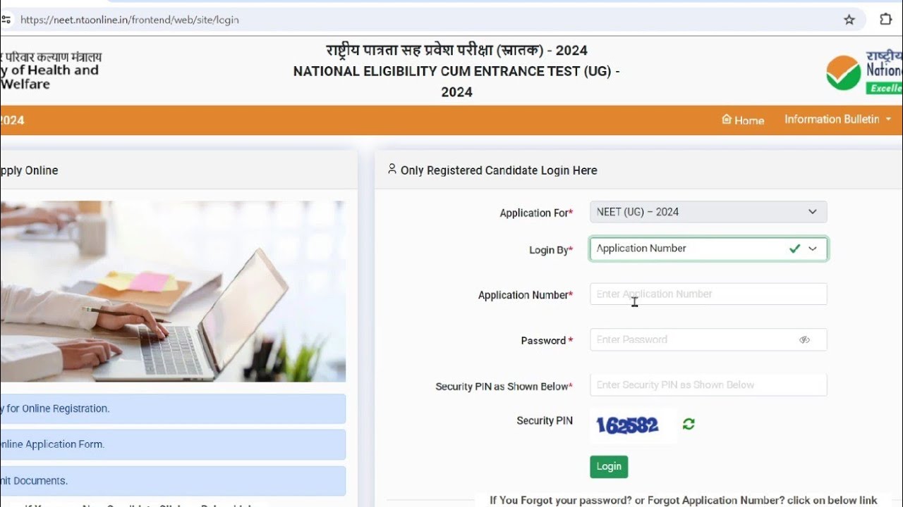The height and width of the screenshot is (507, 903).
Task: Click the Apply for Online Registration item
Action: [173, 408]
